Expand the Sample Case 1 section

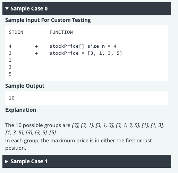click(87, 161)
